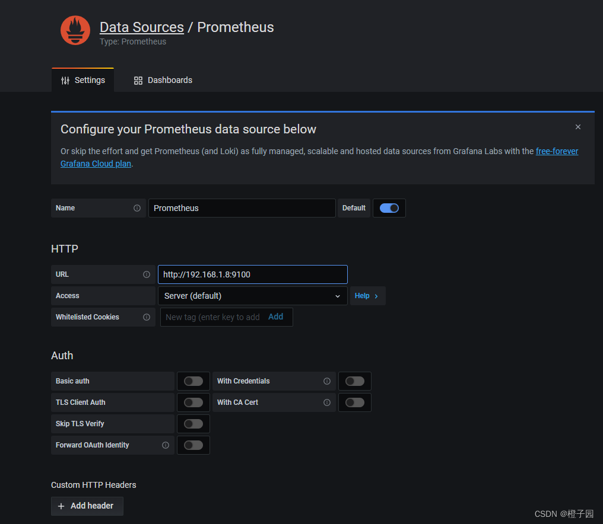Switch to the Dashboards tab

coord(163,80)
